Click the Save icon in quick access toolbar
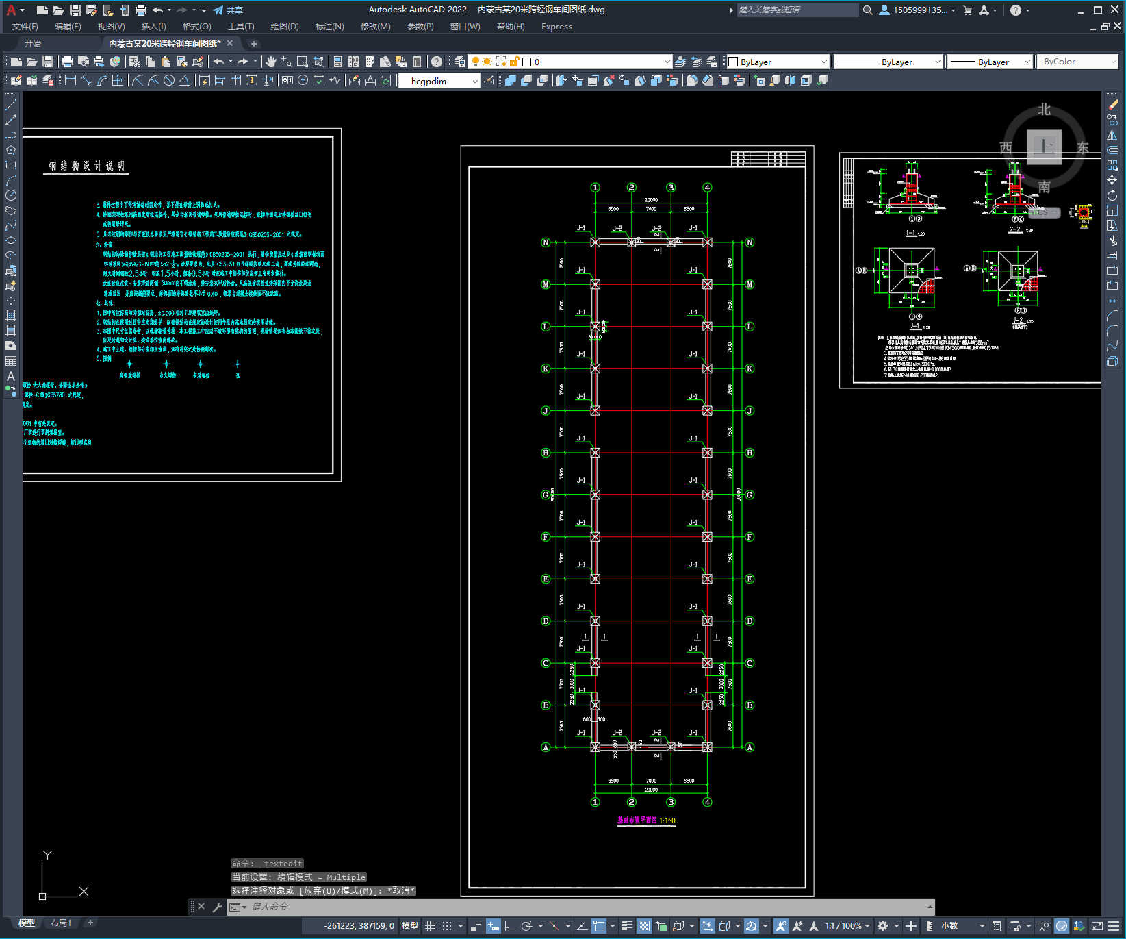 pos(75,10)
